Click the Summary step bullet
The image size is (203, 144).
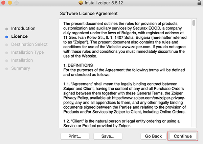(7, 69)
